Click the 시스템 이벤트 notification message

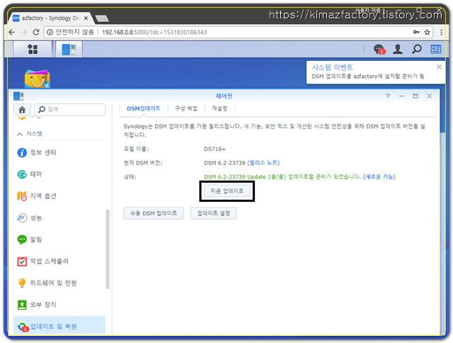point(368,77)
